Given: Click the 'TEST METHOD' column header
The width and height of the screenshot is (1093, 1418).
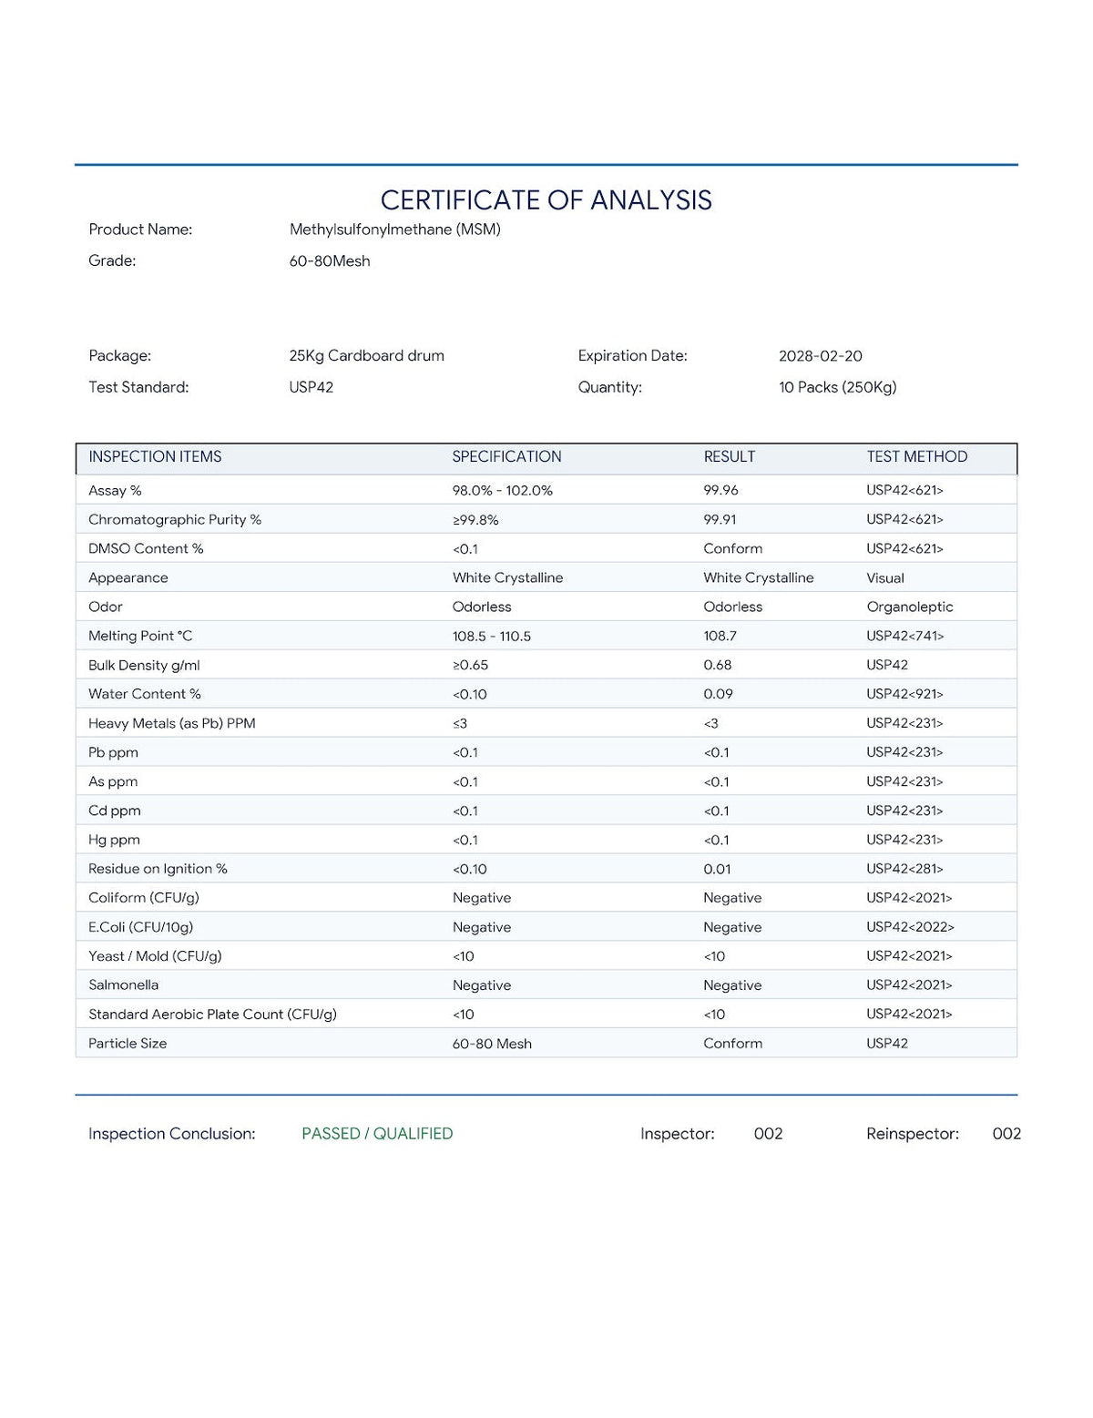Looking at the screenshot, I should click(917, 457).
